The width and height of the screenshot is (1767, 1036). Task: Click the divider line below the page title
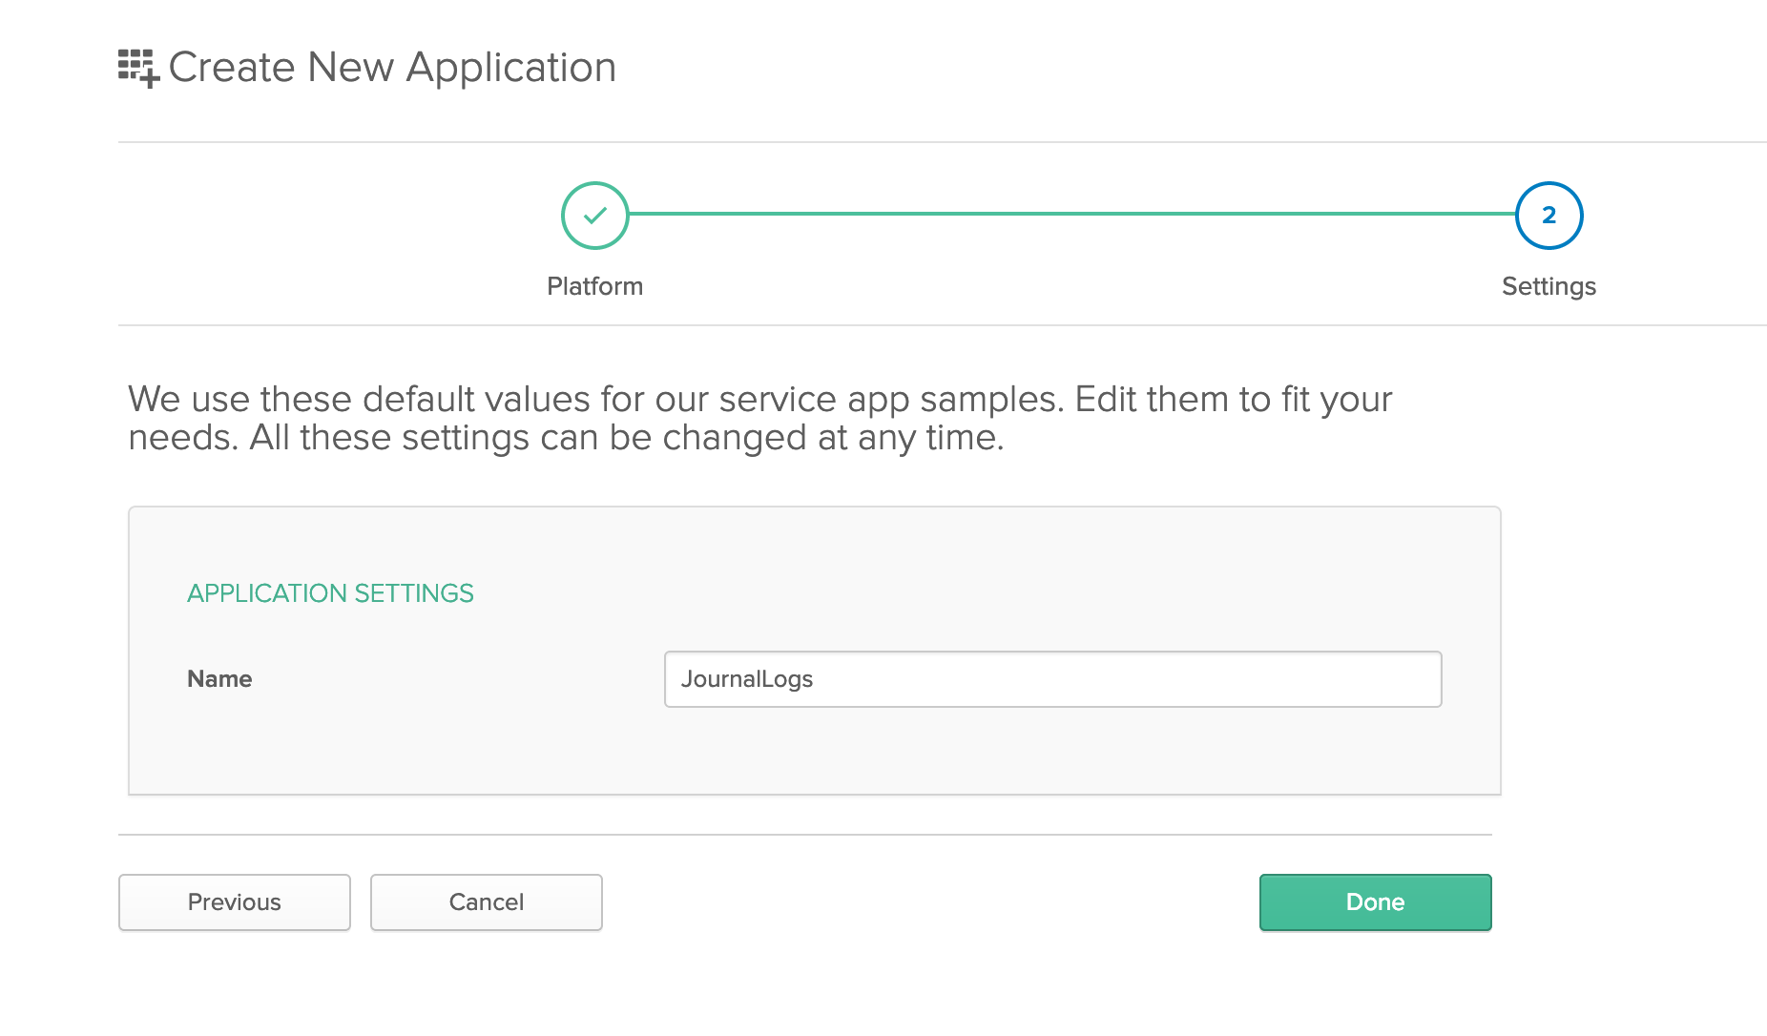tap(941, 142)
